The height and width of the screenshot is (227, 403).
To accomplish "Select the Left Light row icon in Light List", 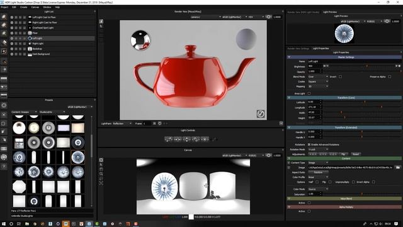I will coord(30,38).
